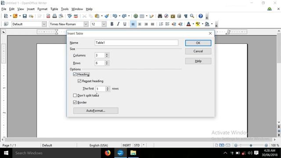This screenshot has width=281, height=158.
Task: Click the Styles and Formatting icon
Action: [x=6, y=24]
